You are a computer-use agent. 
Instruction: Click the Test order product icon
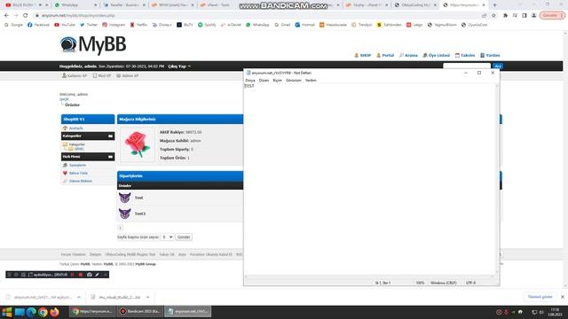tap(124, 198)
